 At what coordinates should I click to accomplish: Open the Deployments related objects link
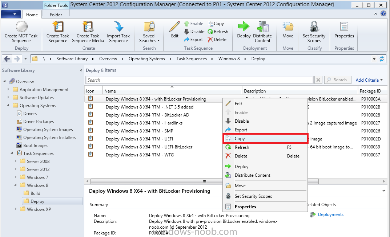[x=330, y=214]
